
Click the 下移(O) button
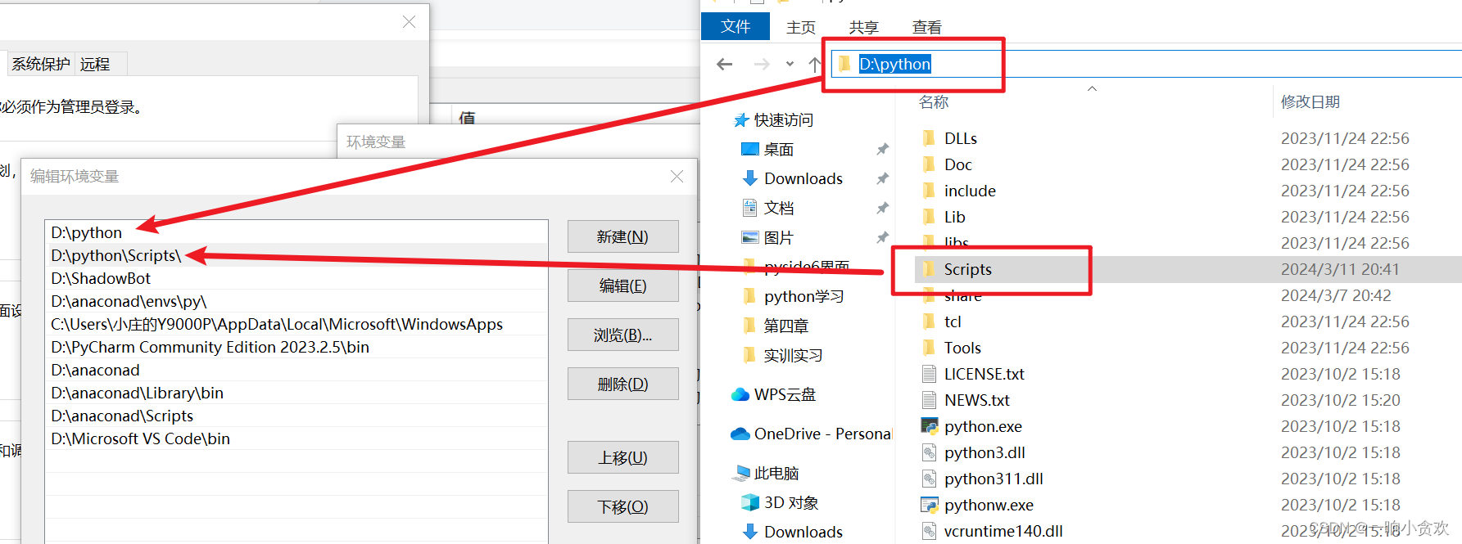coord(622,506)
